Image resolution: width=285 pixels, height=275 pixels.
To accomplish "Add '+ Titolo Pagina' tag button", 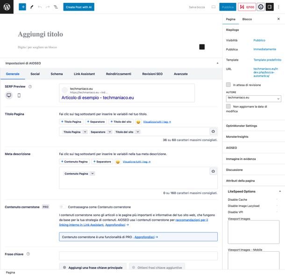I will coord(71,122).
